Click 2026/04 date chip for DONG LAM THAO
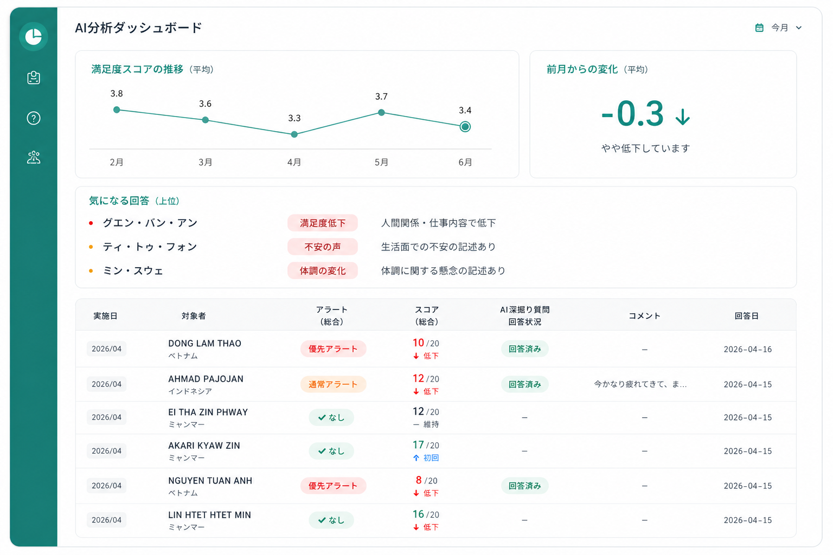833x555 pixels. (x=106, y=349)
